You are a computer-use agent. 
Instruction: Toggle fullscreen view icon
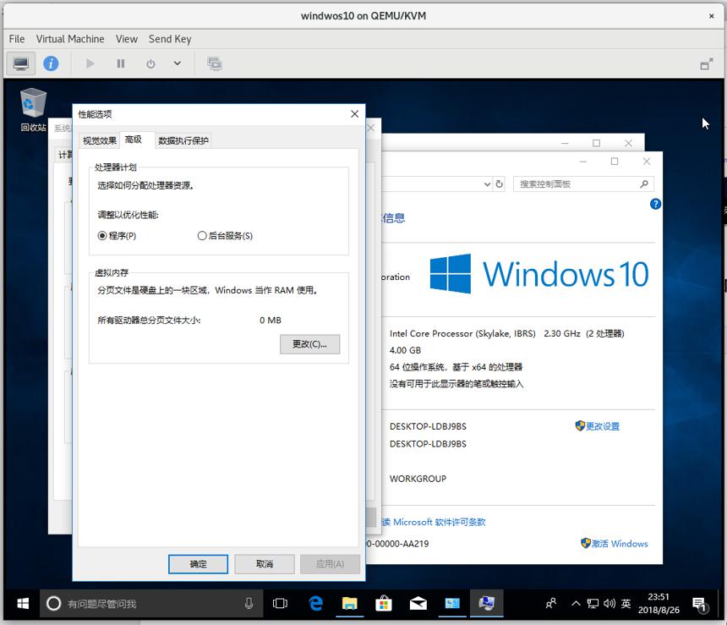[x=707, y=64]
